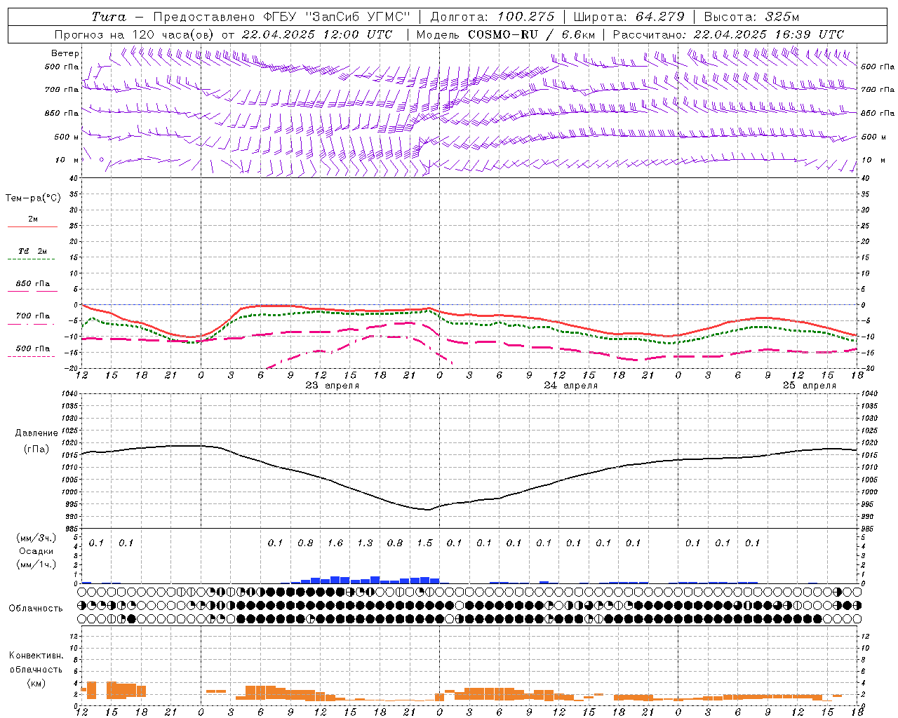Click the "(мм/3ч.)" precipitation unit label
Viewport: 898px width, 718px height.
(36, 538)
